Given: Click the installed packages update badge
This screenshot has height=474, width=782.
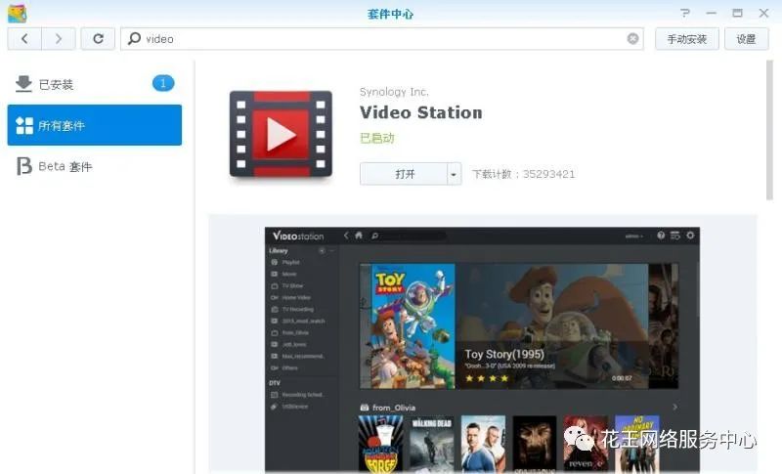Looking at the screenshot, I should click(x=163, y=83).
